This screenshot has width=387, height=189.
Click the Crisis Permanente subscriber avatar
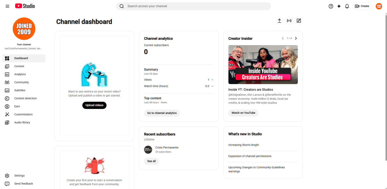tap(148, 150)
